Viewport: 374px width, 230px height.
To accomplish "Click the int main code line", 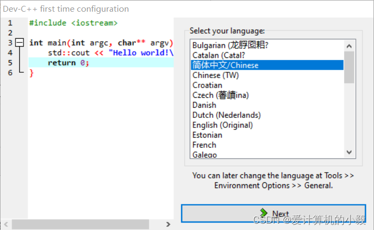I will (x=101, y=43).
